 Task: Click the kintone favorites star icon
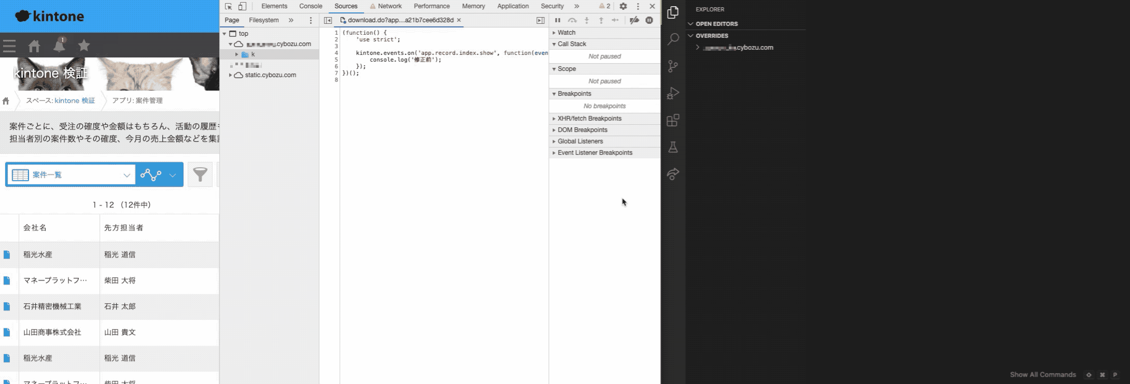point(84,46)
